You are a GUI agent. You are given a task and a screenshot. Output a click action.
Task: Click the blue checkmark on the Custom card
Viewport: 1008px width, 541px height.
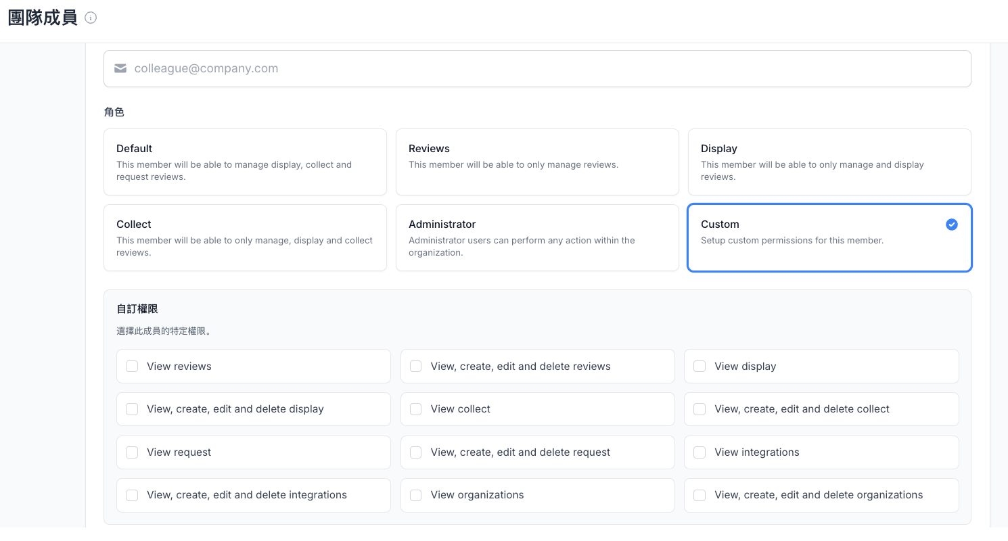(952, 225)
